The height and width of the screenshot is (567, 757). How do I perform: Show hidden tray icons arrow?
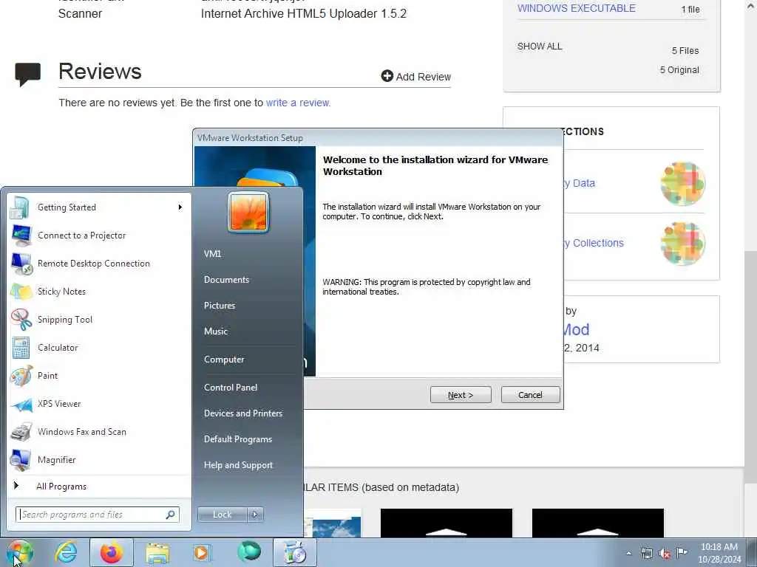pyautogui.click(x=628, y=553)
